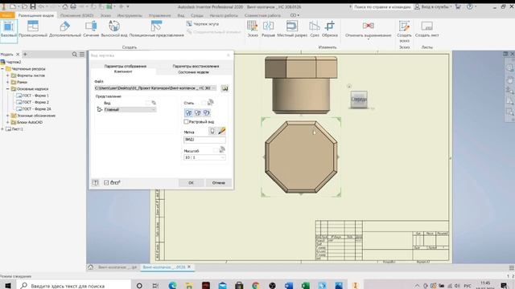The image size is (515, 289).
Task: Click the search icon in Модель browser
Action: click(75, 55)
